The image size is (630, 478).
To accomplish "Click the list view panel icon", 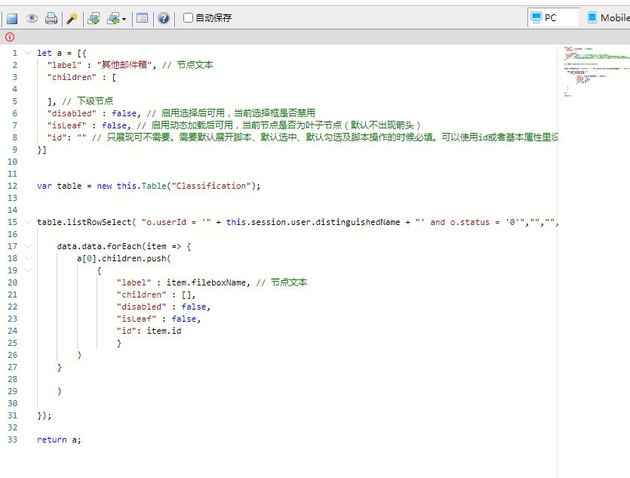I will point(142,18).
